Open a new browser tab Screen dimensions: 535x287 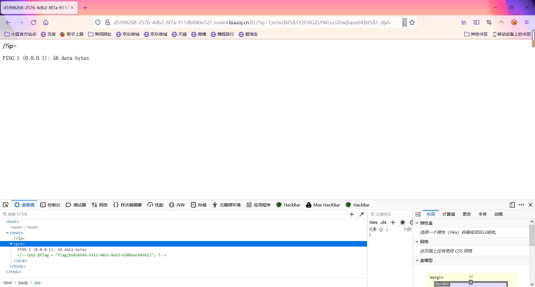click(85, 8)
